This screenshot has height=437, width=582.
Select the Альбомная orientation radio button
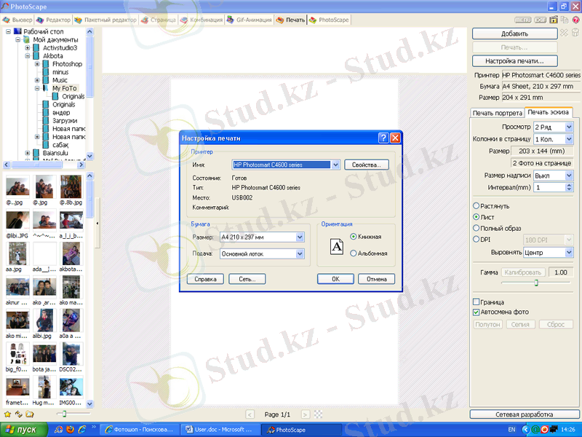click(354, 253)
